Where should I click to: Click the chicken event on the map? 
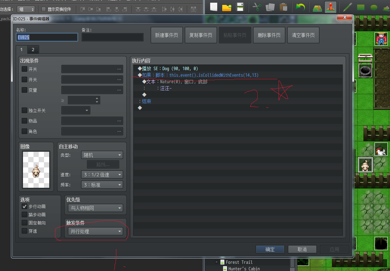tap(381, 149)
